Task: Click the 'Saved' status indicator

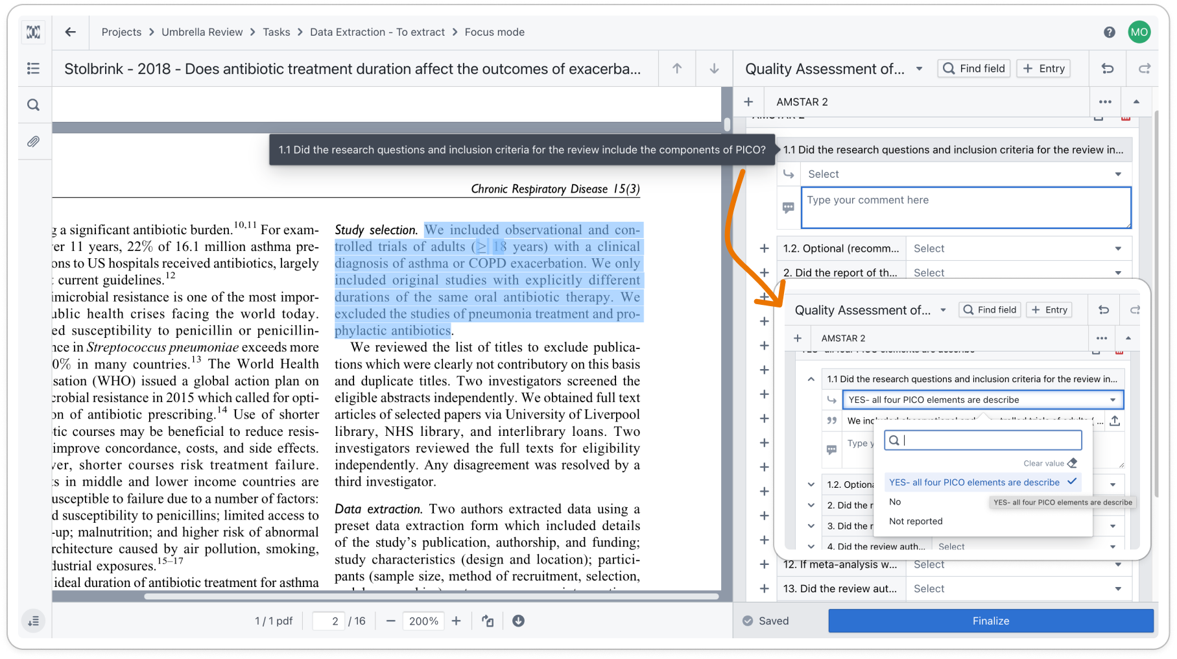Action: pos(766,621)
